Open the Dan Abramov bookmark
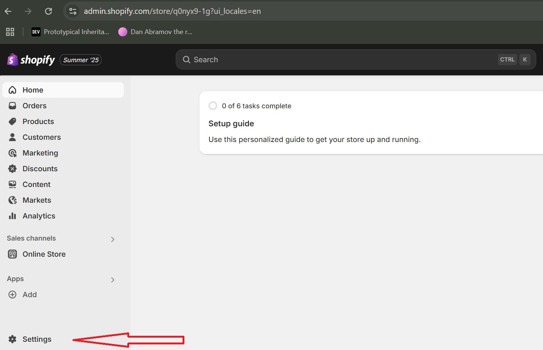Viewport: 543px width, 350px height. (x=155, y=32)
